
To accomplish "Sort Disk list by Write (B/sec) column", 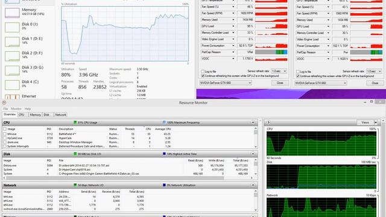I will 216,160.
